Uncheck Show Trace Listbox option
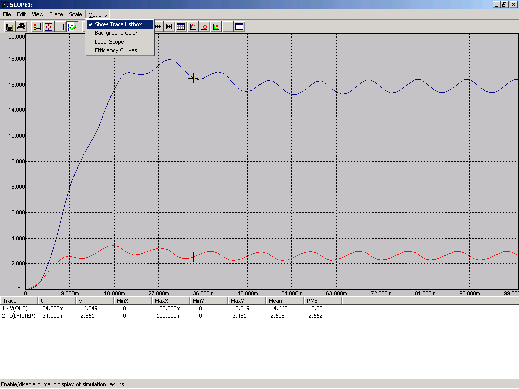 pyautogui.click(x=120, y=24)
